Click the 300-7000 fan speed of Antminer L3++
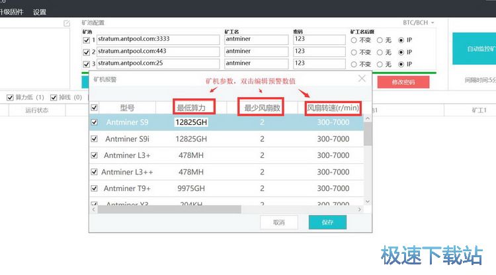The image size is (496, 275). tap(333, 172)
